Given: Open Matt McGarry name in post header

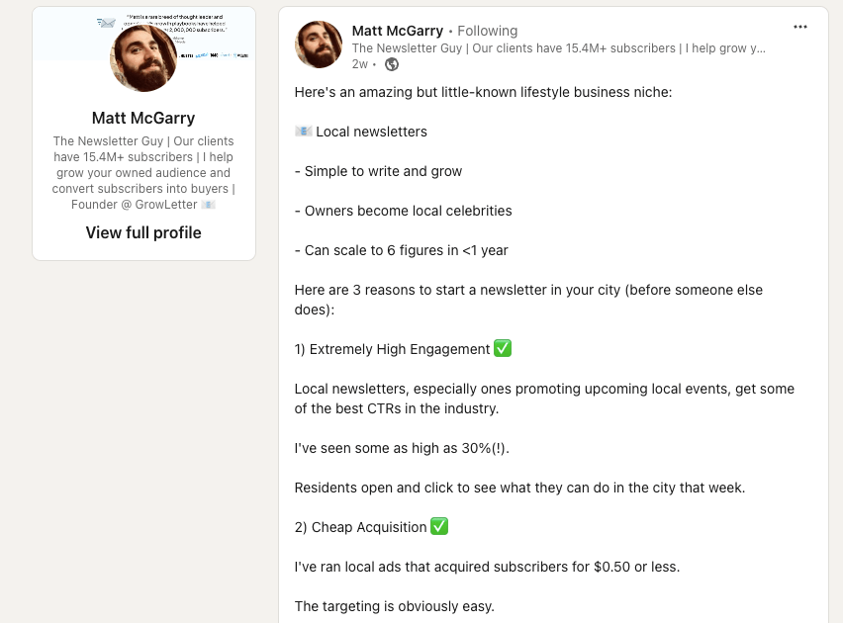Looking at the screenshot, I should (397, 31).
